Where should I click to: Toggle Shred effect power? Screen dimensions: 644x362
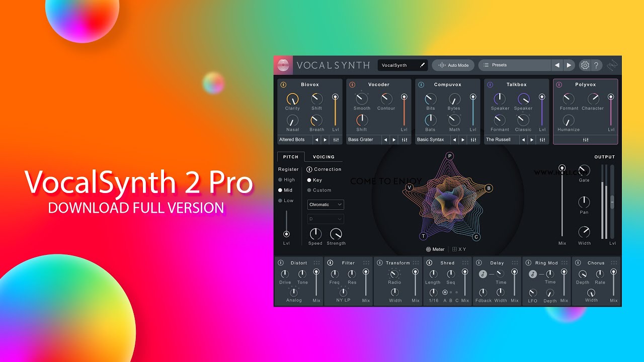pos(430,263)
